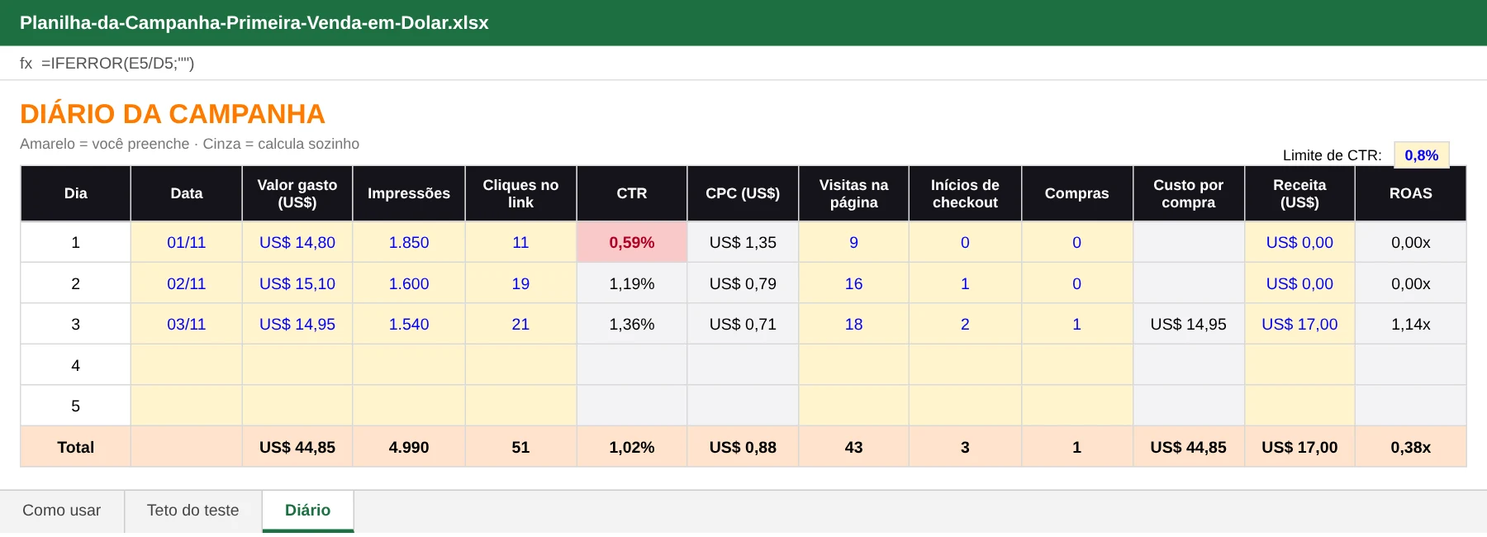Select day number cell 4
Viewport: 1487px width, 537px height.
75,365
